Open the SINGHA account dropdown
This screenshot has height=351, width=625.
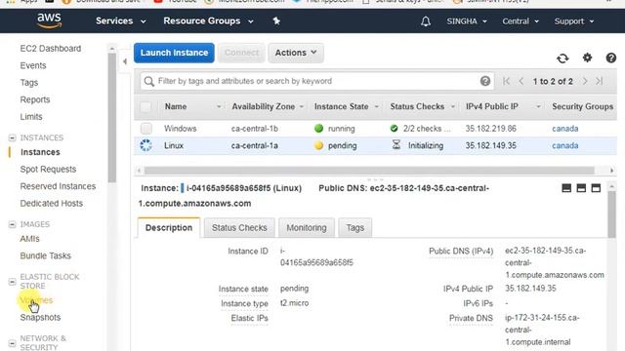(467, 21)
